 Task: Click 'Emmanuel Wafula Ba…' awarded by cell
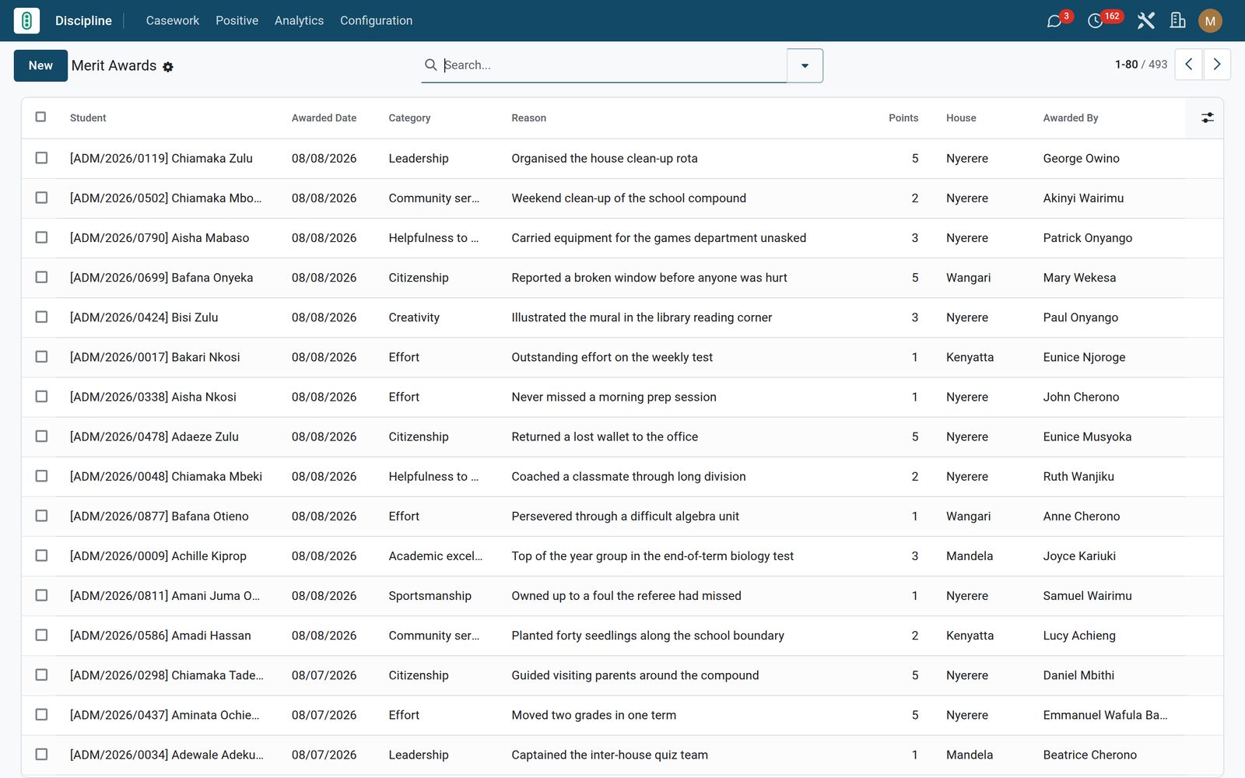point(1105,715)
